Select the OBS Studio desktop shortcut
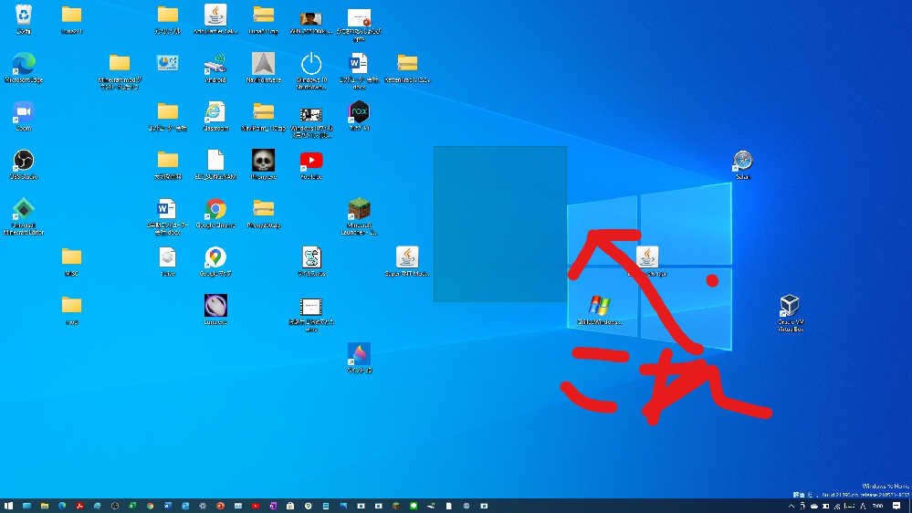 (x=23, y=164)
